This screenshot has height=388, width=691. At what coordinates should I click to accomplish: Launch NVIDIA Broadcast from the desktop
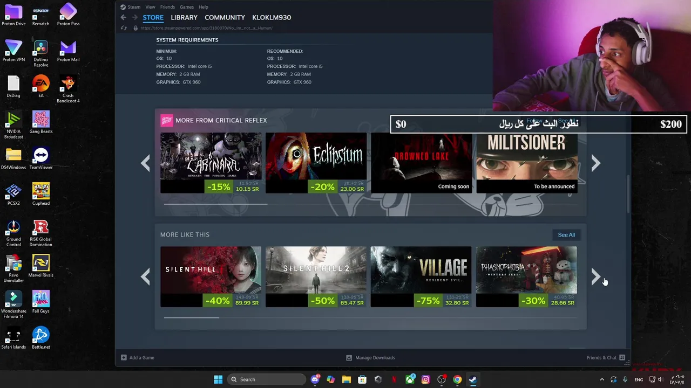[13, 126]
